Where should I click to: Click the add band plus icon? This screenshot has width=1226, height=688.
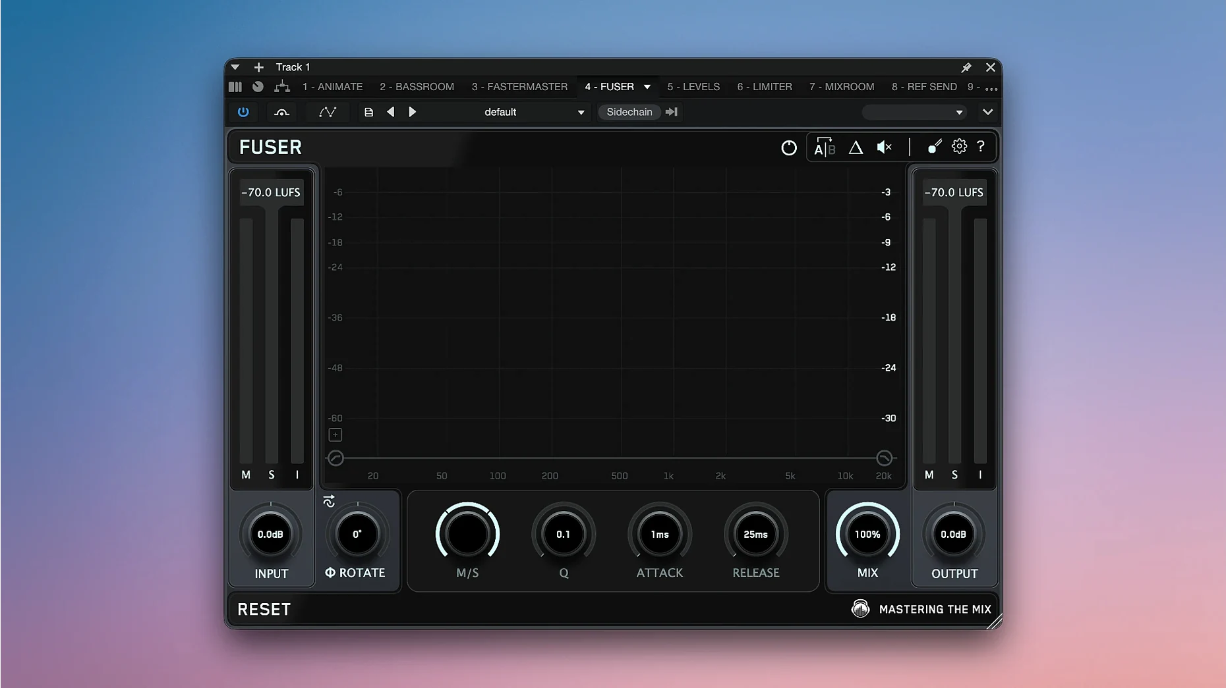click(x=335, y=435)
